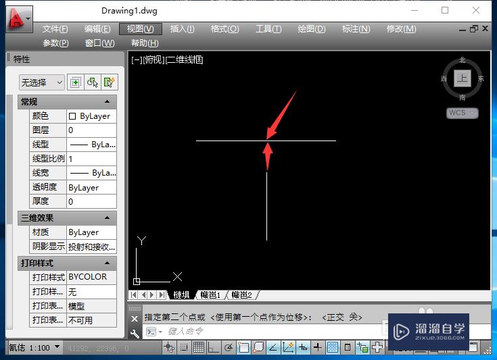Toggle Polar Tracking in status bar

pos(228,348)
